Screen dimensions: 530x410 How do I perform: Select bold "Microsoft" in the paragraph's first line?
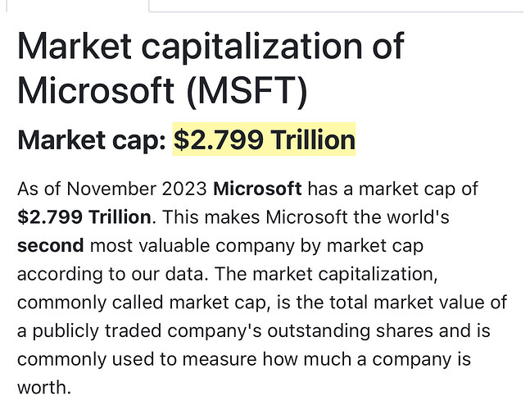coord(257,189)
